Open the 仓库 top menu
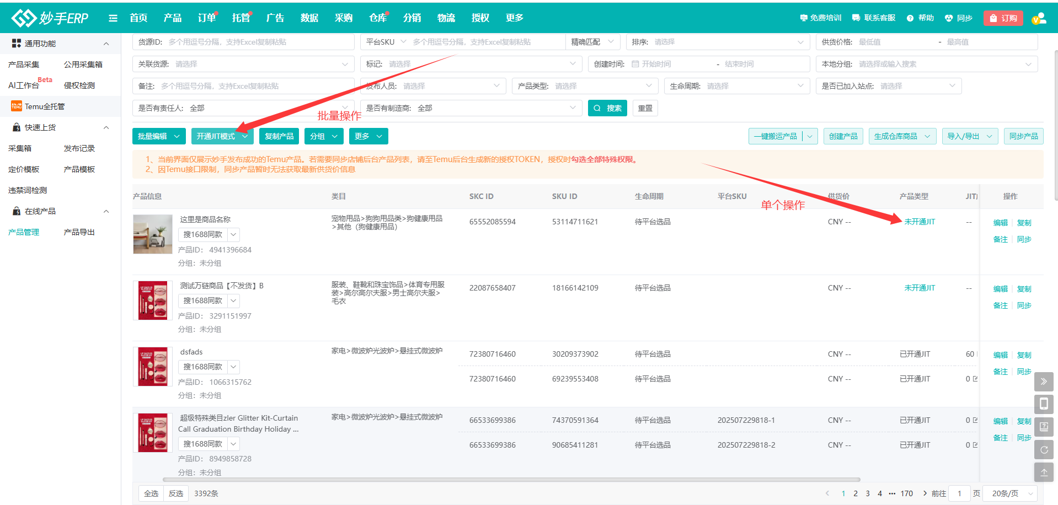This screenshot has height=505, width=1058. click(x=378, y=18)
